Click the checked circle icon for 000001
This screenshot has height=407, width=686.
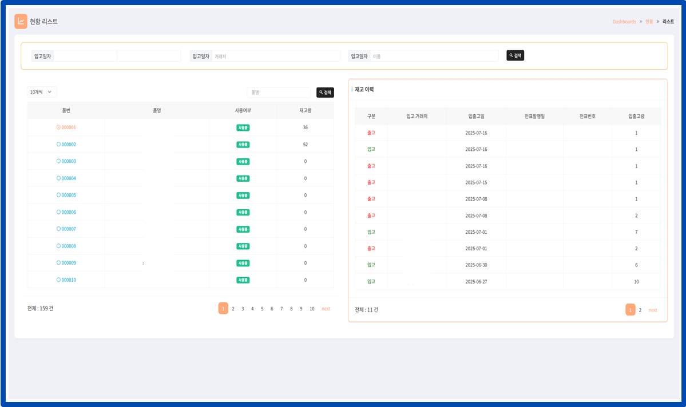click(58, 127)
